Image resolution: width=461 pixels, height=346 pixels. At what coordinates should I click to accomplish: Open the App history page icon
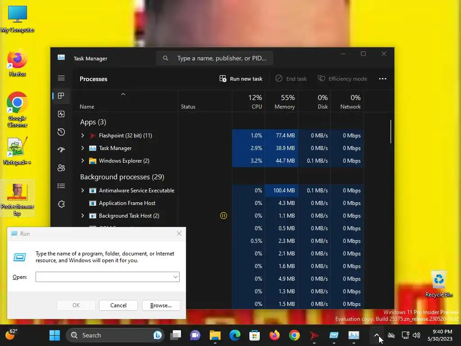(x=61, y=132)
